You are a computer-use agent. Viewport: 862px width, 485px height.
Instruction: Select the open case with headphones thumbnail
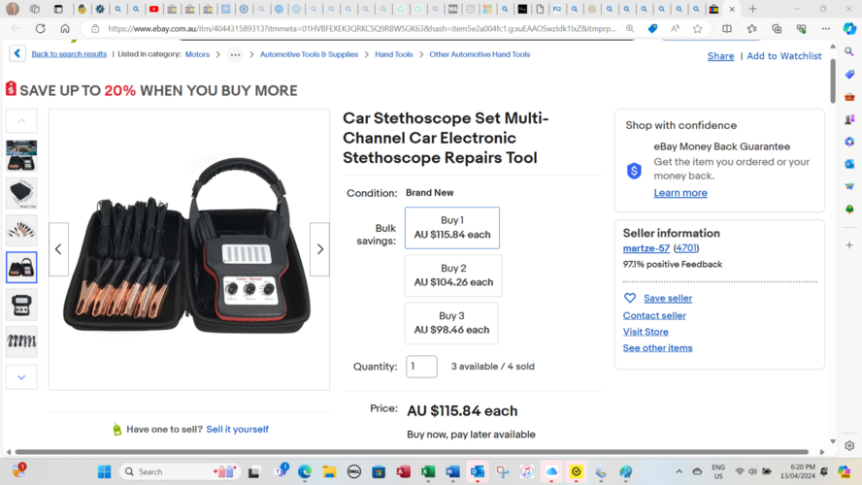pyautogui.click(x=21, y=268)
